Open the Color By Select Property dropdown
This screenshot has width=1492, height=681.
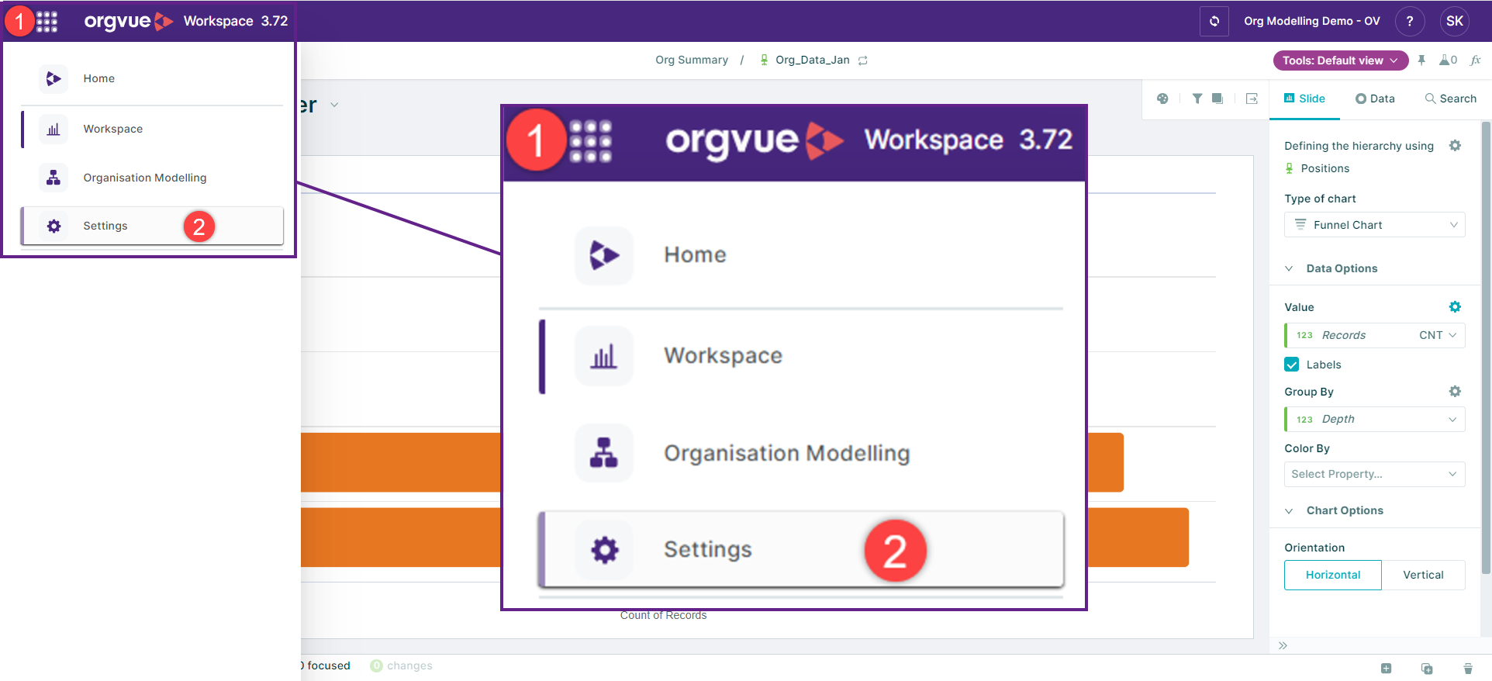[1374, 474]
